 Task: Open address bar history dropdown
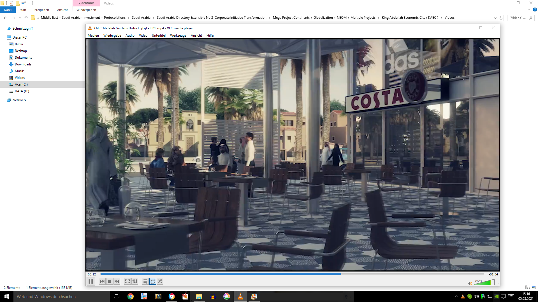click(x=495, y=18)
